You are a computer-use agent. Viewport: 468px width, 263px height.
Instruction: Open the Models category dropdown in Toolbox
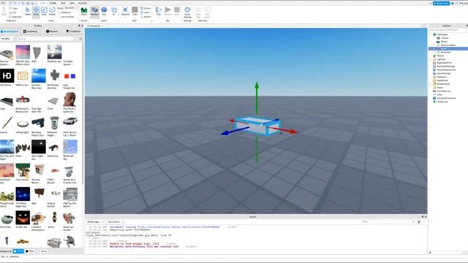coord(7,39)
